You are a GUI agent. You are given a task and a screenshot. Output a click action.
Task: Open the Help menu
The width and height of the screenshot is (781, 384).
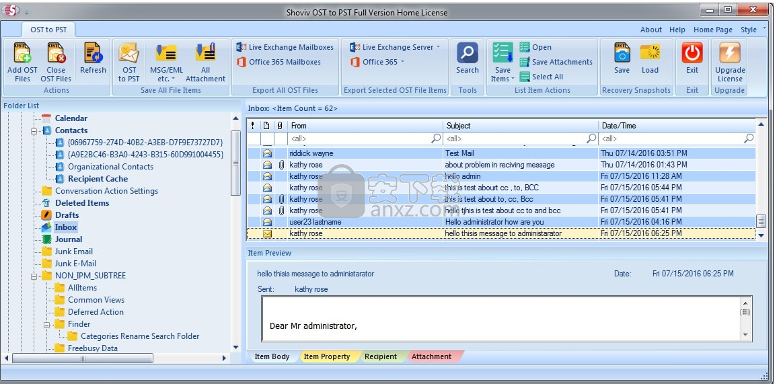pyautogui.click(x=677, y=30)
